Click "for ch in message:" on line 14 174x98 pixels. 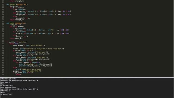coord(17,8)
